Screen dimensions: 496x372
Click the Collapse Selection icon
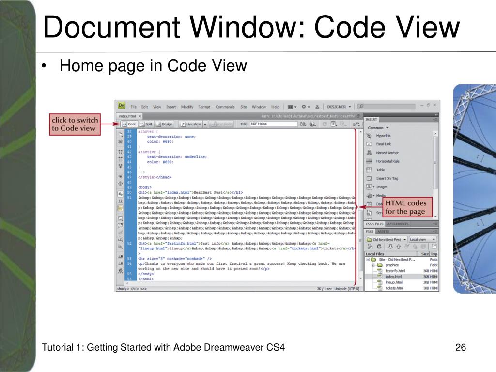point(121,159)
